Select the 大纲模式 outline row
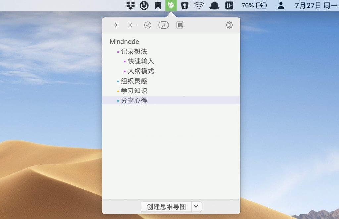 [171, 71]
